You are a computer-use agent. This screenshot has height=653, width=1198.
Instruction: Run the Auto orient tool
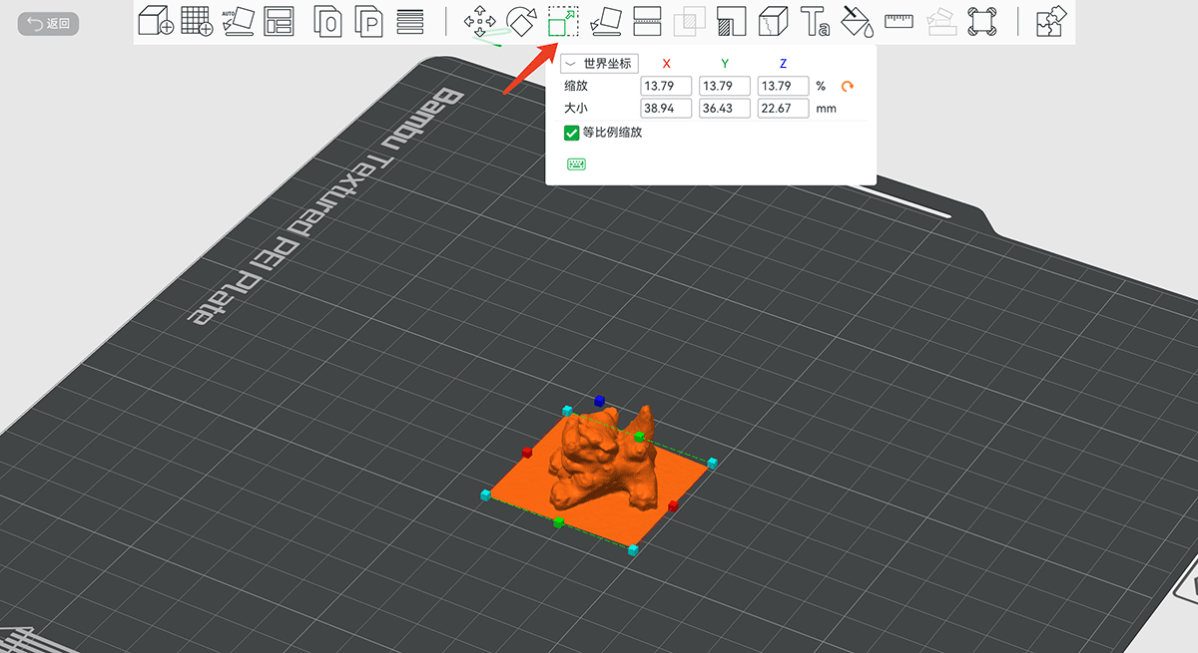238,22
